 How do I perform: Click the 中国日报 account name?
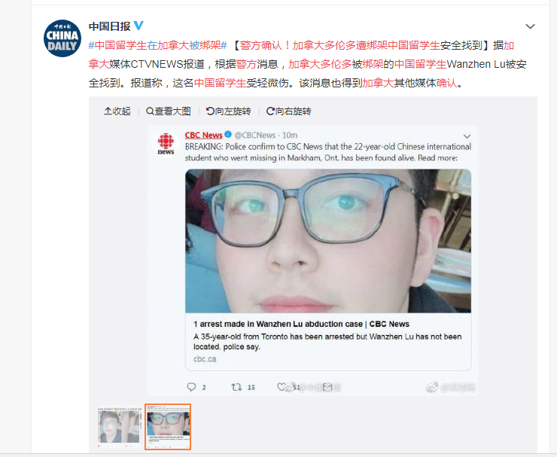tap(109, 26)
